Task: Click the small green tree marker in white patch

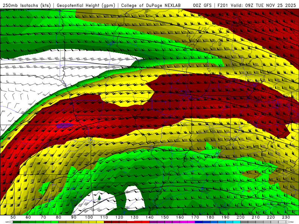Action: click(99, 197)
